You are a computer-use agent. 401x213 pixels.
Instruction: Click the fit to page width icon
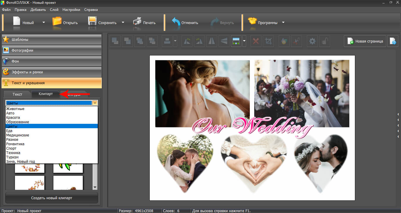click(236, 41)
